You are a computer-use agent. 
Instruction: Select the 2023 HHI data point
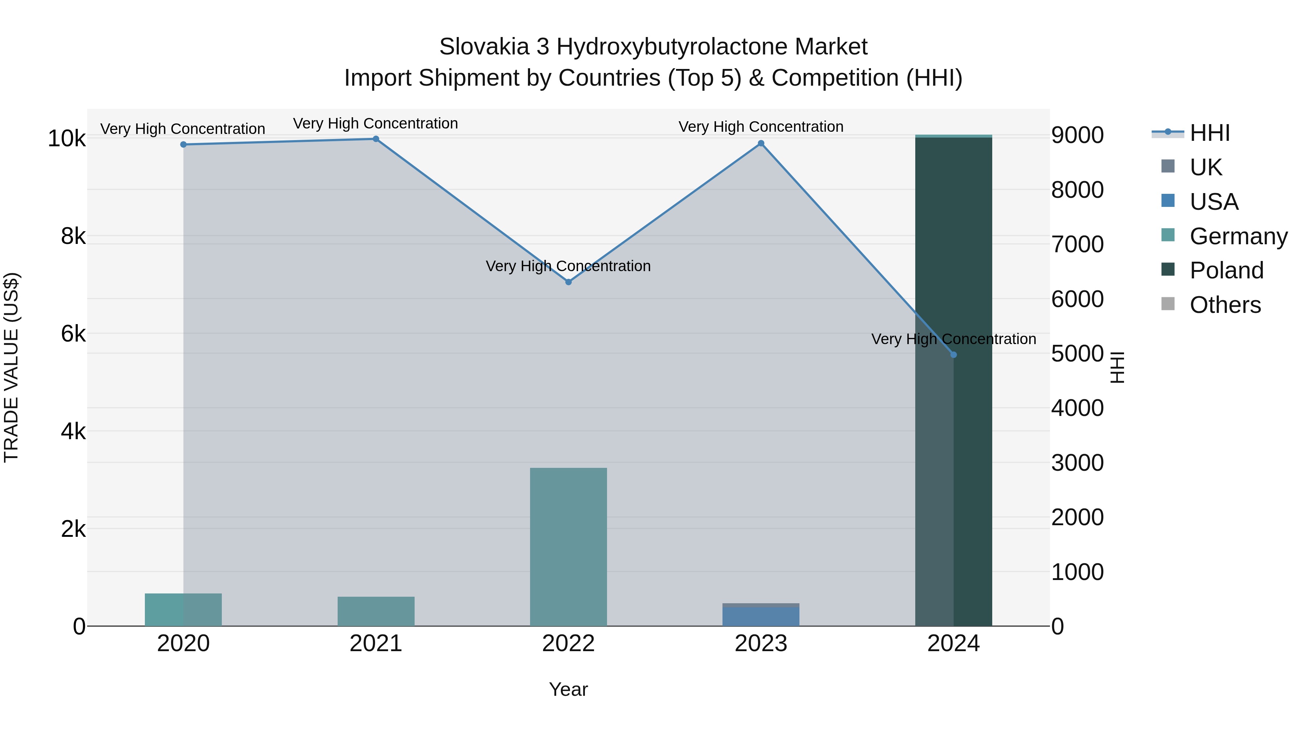point(761,143)
